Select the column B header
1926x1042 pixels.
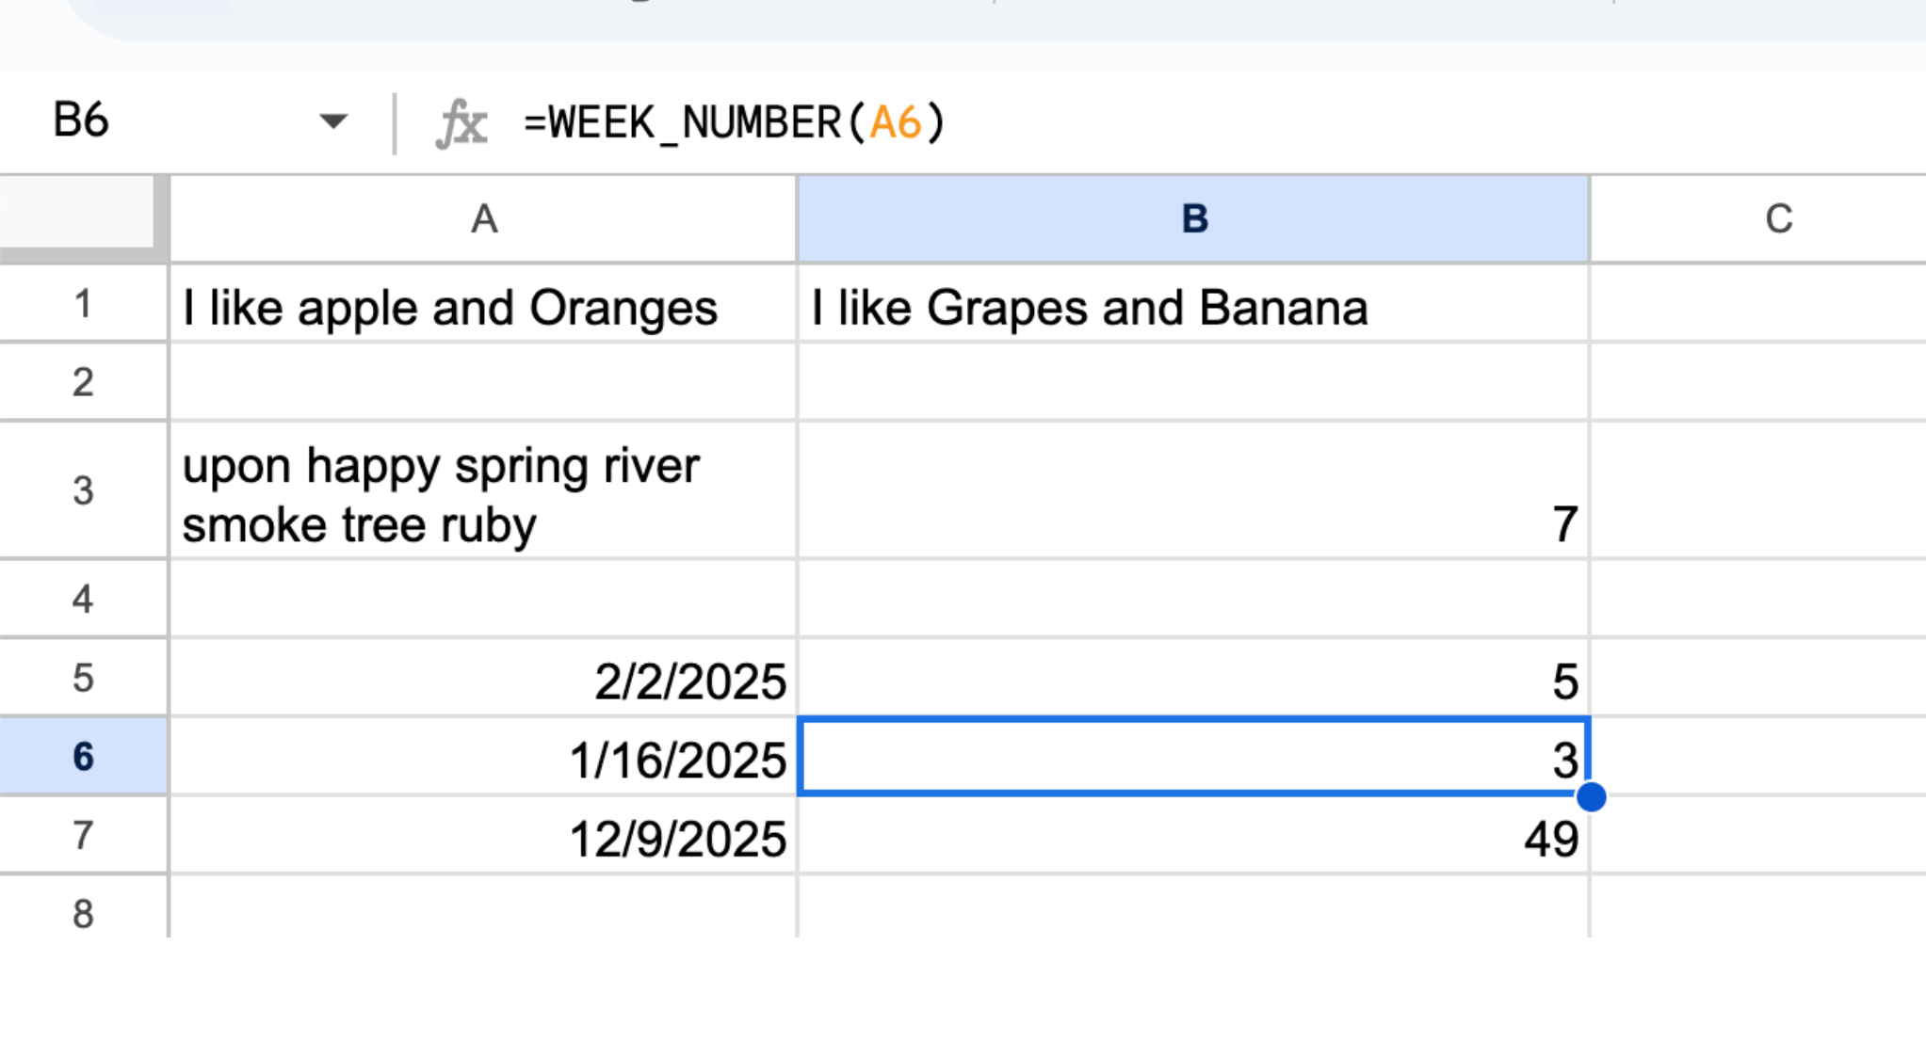click(x=1193, y=219)
